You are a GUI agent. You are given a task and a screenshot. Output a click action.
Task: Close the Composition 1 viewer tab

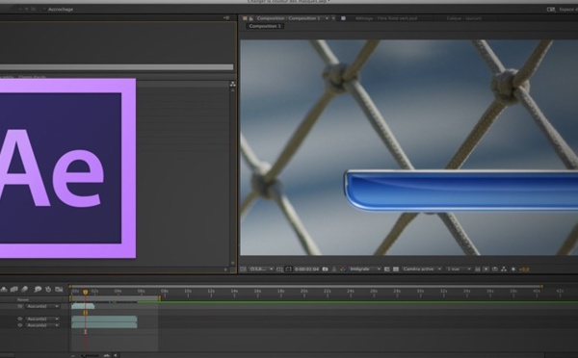333,18
